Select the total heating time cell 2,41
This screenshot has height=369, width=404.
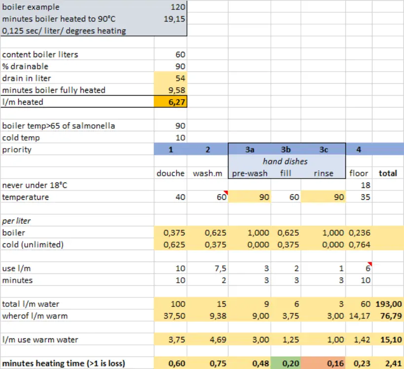(388, 363)
